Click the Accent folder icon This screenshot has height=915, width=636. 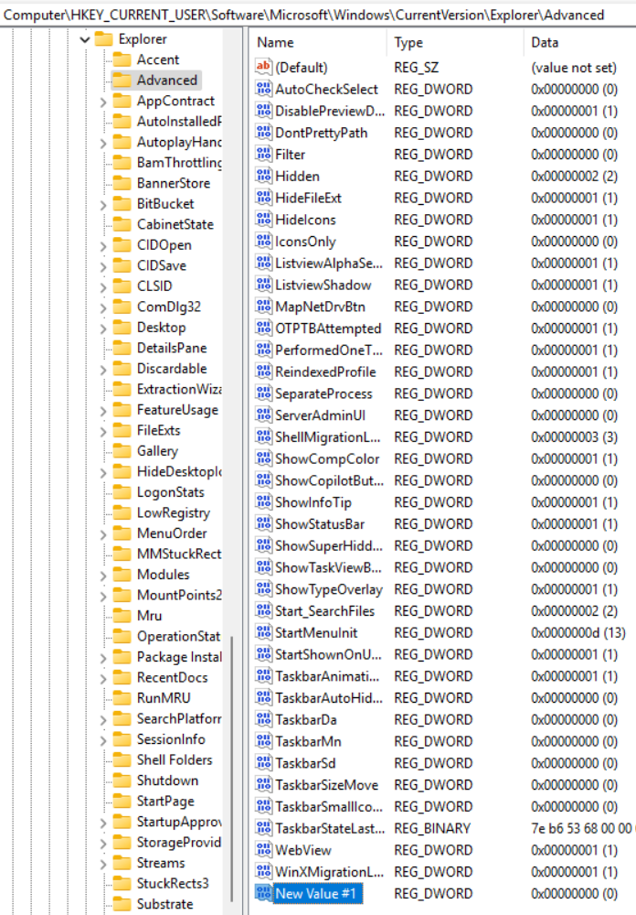[x=122, y=59]
